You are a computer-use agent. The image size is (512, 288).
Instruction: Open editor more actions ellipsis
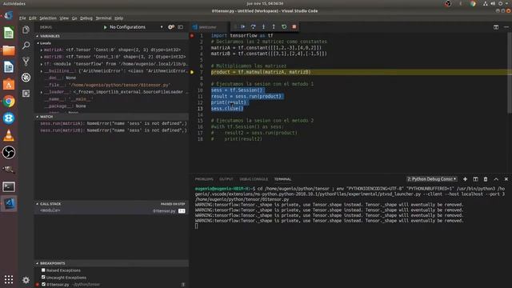[506, 27]
